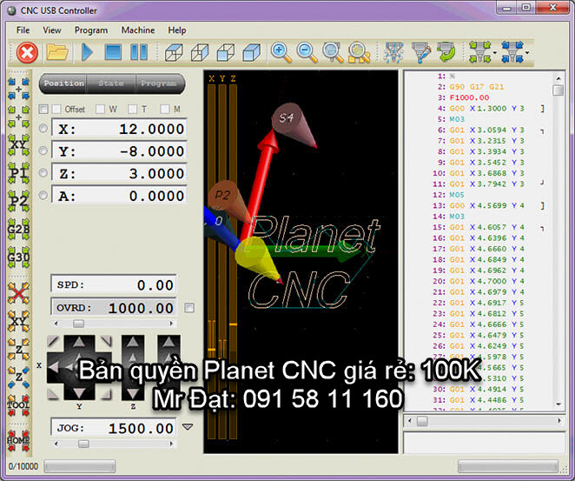Select the A axis radio button
Image resolution: width=575 pixels, height=481 pixels.
43,196
